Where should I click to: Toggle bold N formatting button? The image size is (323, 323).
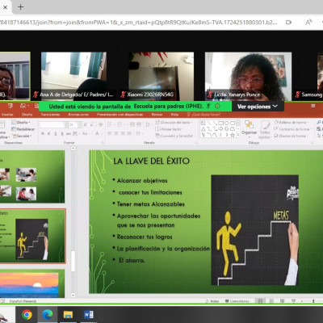pos(43,133)
